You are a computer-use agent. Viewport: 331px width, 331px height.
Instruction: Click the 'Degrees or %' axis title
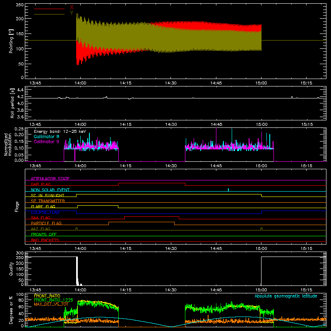11,310
